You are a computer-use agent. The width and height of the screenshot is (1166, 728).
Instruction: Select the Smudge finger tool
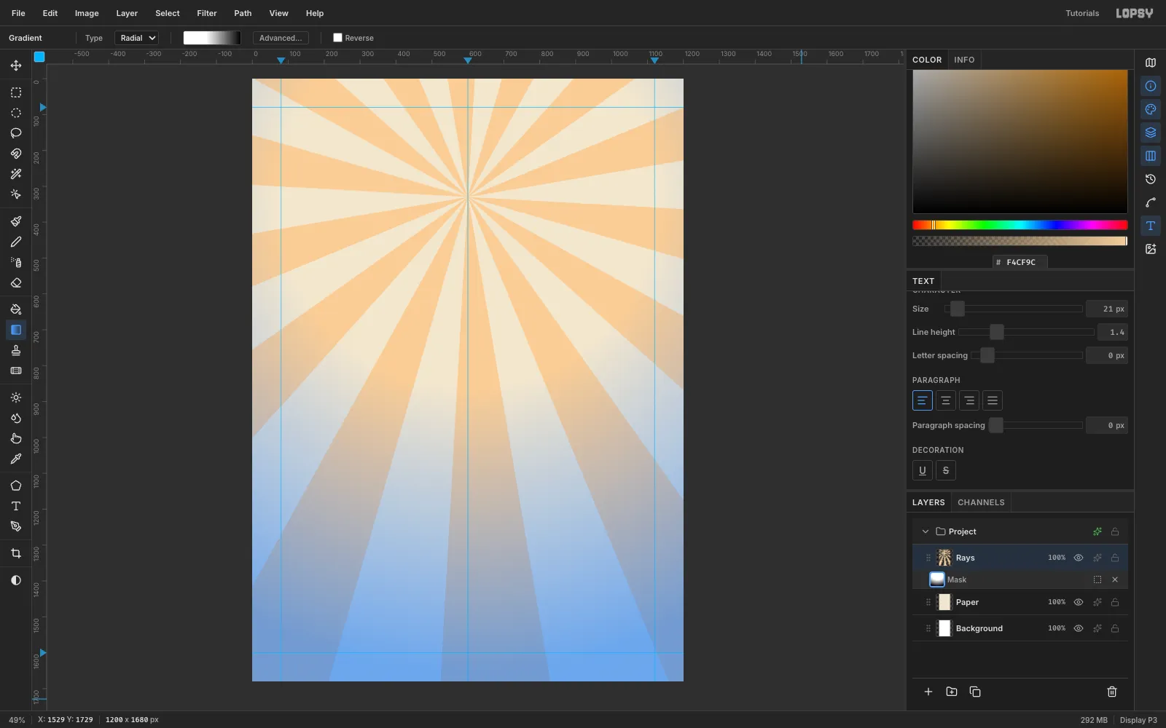16,438
